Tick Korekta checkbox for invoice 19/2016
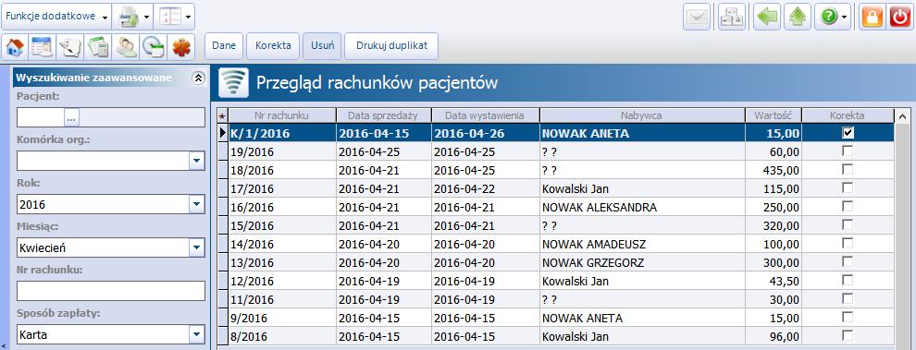Screen dimensions: 916x350 click(x=848, y=151)
